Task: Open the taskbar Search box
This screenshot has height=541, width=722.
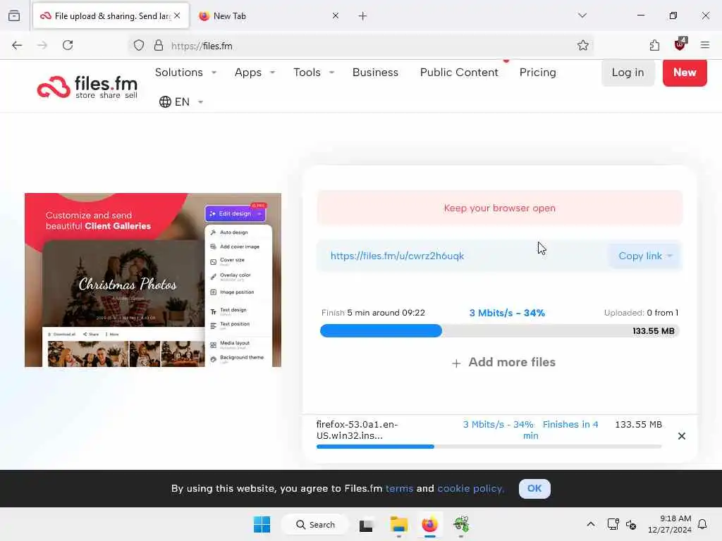Action: (315, 524)
